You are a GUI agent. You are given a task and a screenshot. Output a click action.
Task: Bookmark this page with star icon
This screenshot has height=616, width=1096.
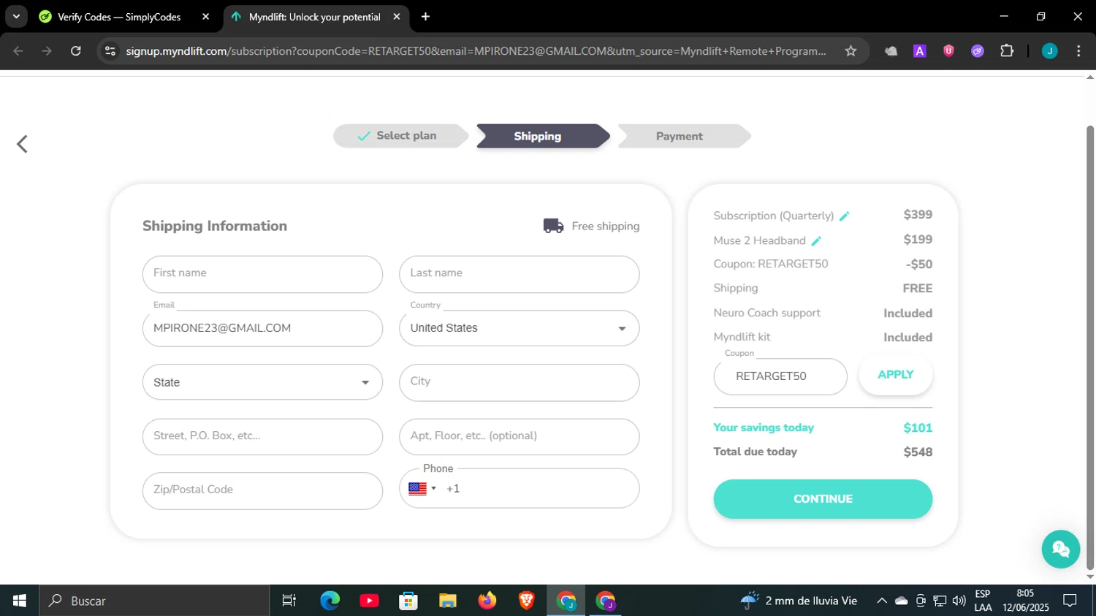[x=850, y=51]
